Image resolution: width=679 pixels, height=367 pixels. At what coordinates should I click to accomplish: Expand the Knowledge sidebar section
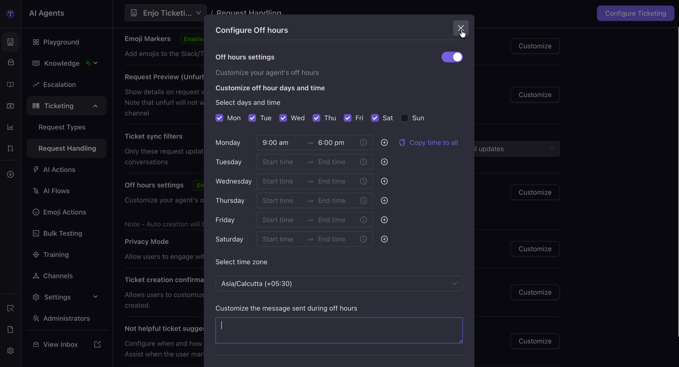pyautogui.click(x=67, y=63)
